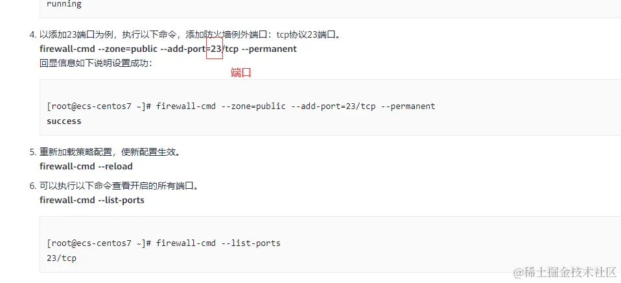Click step 4 sentence 以添加23端口为例
This screenshot has height=283, width=621.
click(x=75, y=35)
